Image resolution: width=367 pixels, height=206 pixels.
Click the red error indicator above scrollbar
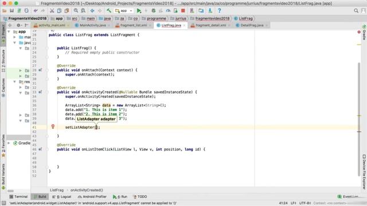click(x=359, y=32)
